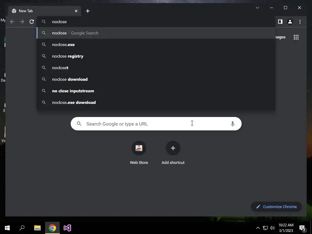Screen dimensions: 312x234
Task: Click the Customize Chrome button
Action: 276,207
